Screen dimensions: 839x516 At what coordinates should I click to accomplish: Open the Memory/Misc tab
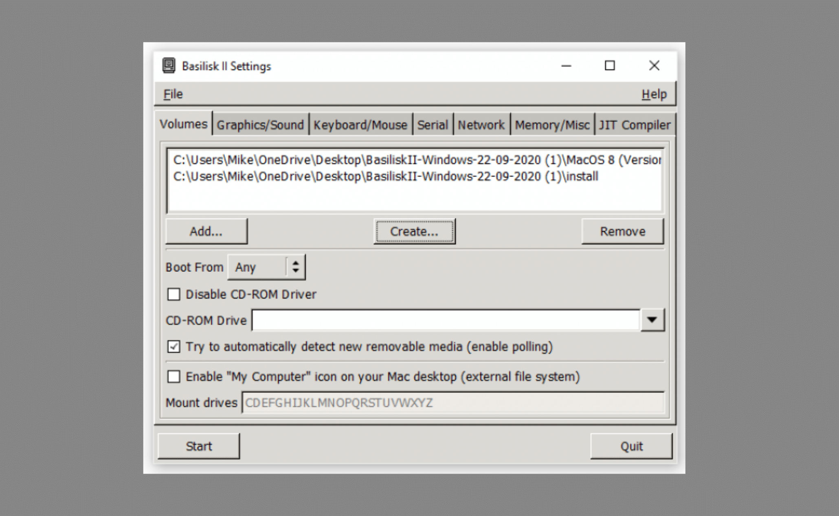pyautogui.click(x=552, y=125)
